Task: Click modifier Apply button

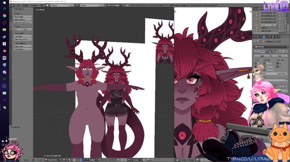Action: pyautogui.click(x=262, y=56)
